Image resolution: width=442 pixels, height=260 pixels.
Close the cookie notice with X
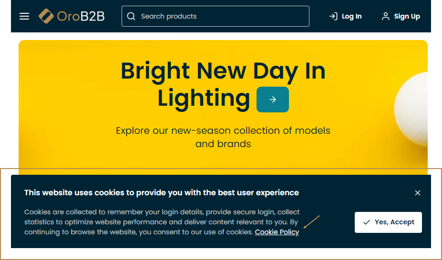point(418,193)
